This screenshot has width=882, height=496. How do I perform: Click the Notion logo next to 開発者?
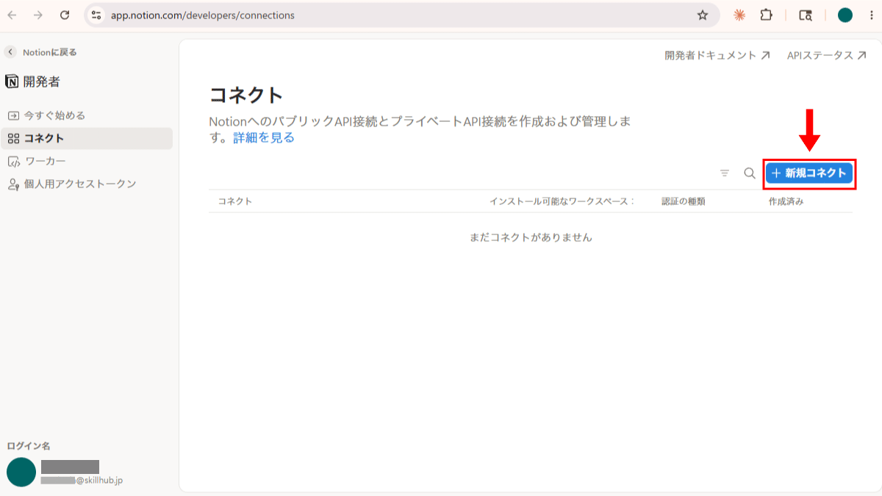pos(12,82)
